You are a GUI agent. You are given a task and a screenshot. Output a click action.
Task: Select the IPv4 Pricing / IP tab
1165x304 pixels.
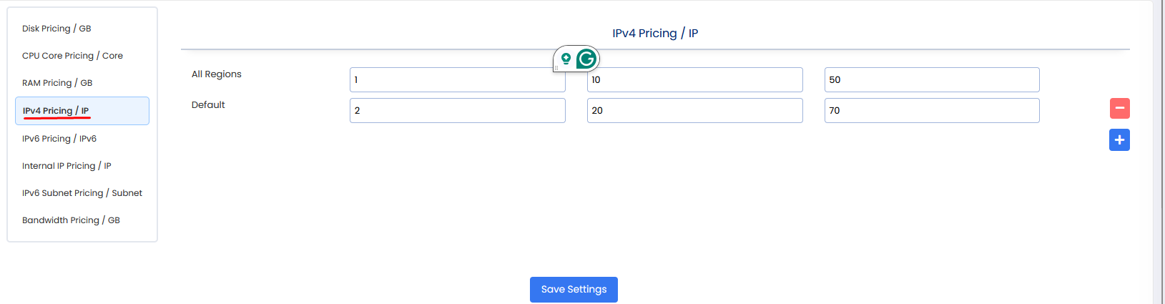pyautogui.click(x=56, y=111)
